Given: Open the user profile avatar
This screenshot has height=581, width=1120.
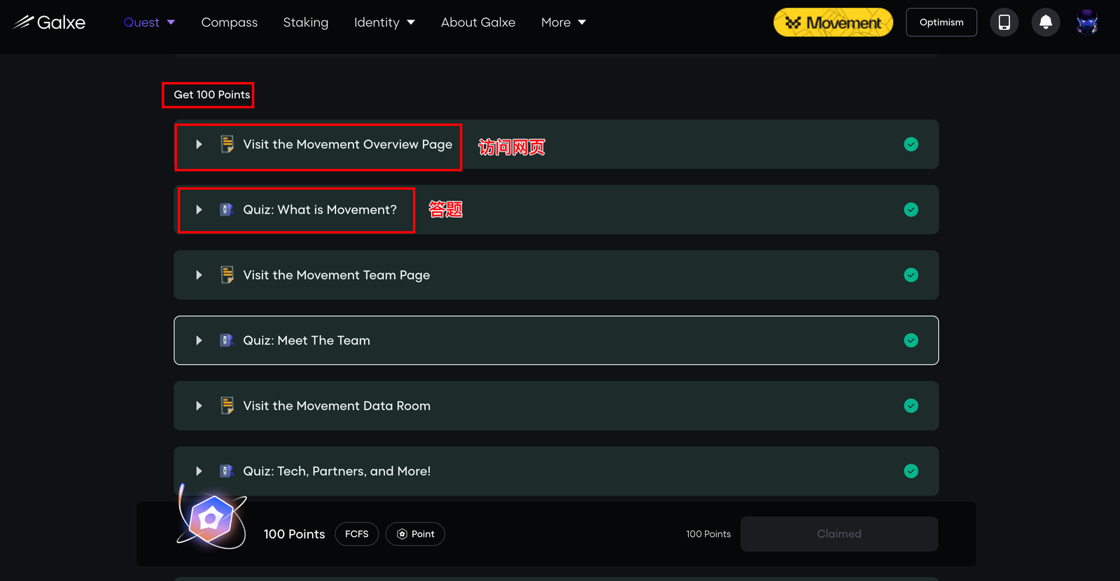Looking at the screenshot, I should click(1087, 22).
